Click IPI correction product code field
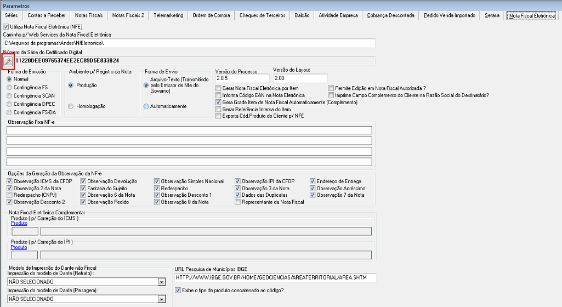This screenshot has height=307, width=562. (25, 255)
